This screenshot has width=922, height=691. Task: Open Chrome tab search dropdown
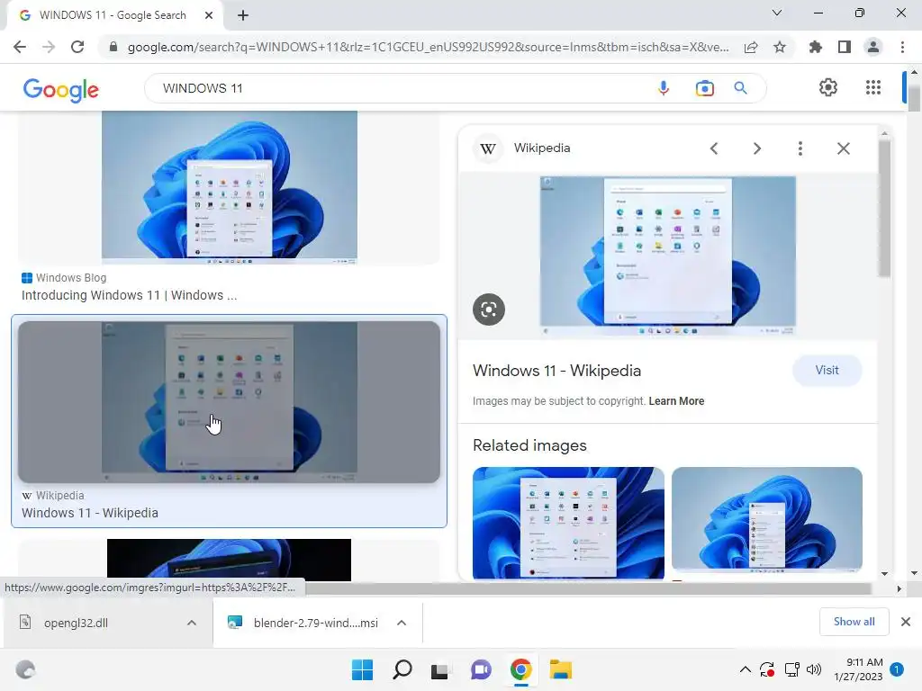(777, 13)
